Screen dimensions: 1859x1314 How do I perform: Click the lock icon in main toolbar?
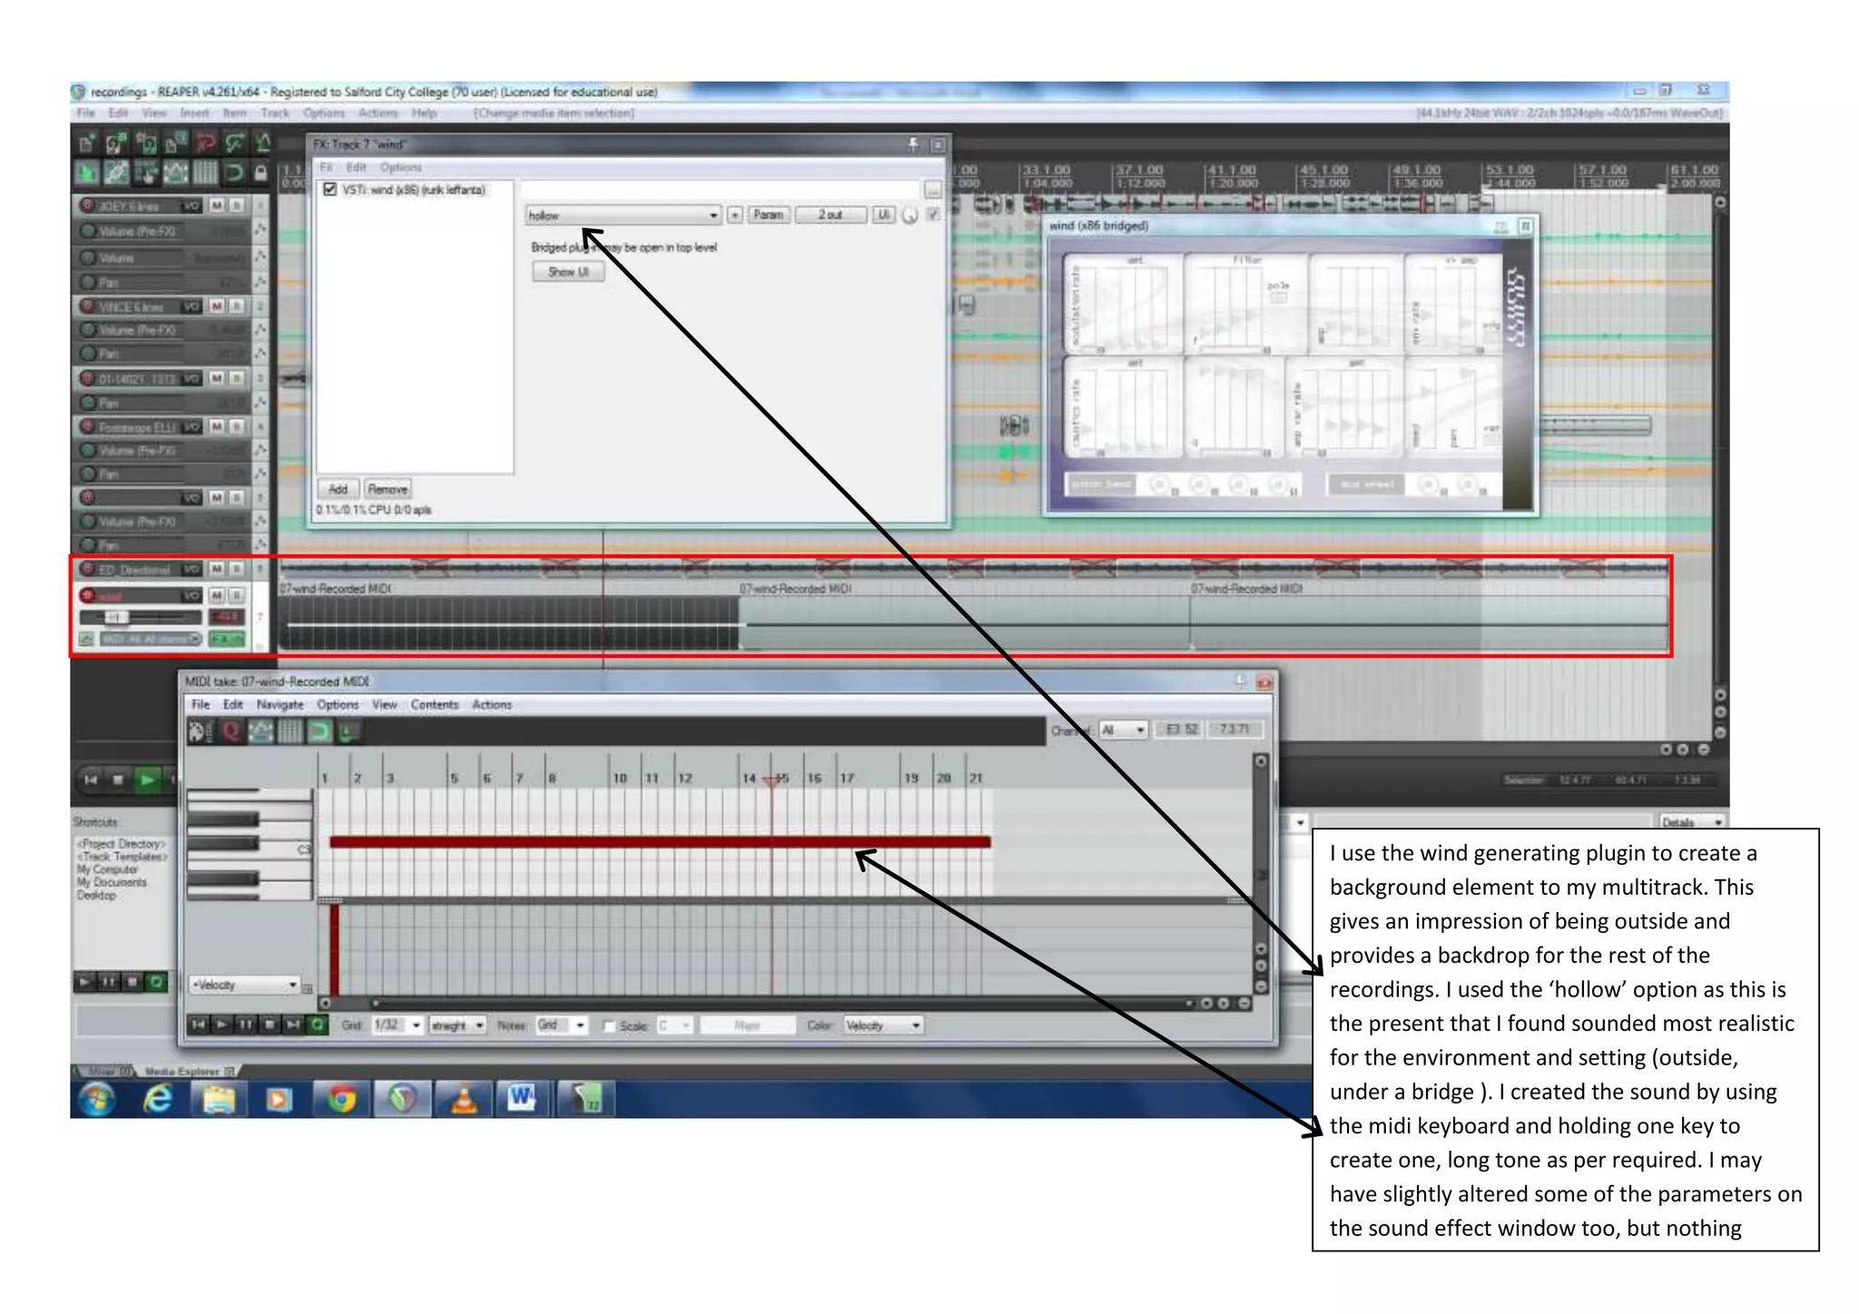point(261,172)
